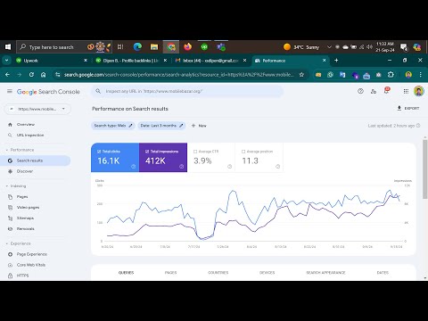This screenshot has height=321, width=428.
Task: Click the page vertical scrollbar thumb
Action: coord(425,169)
